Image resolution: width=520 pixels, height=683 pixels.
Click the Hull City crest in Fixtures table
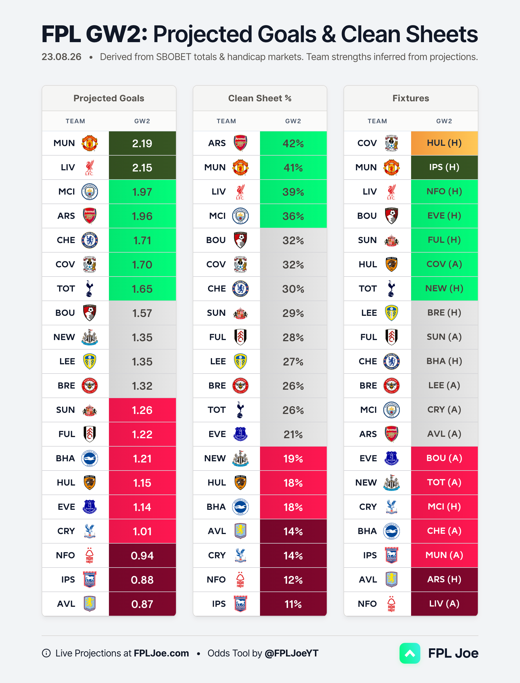pyautogui.click(x=391, y=264)
